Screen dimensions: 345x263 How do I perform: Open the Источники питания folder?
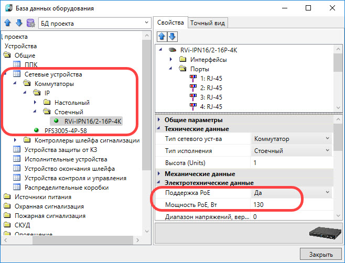7,196
